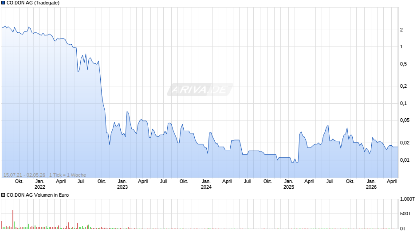Click the '1 Tick = 1 Woche' text
This screenshot has height=233, width=417.
tap(67, 175)
